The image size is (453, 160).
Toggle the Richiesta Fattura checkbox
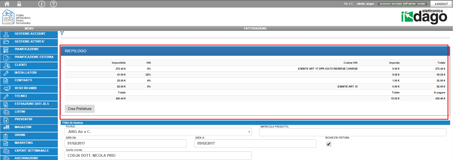pyautogui.click(x=329, y=144)
